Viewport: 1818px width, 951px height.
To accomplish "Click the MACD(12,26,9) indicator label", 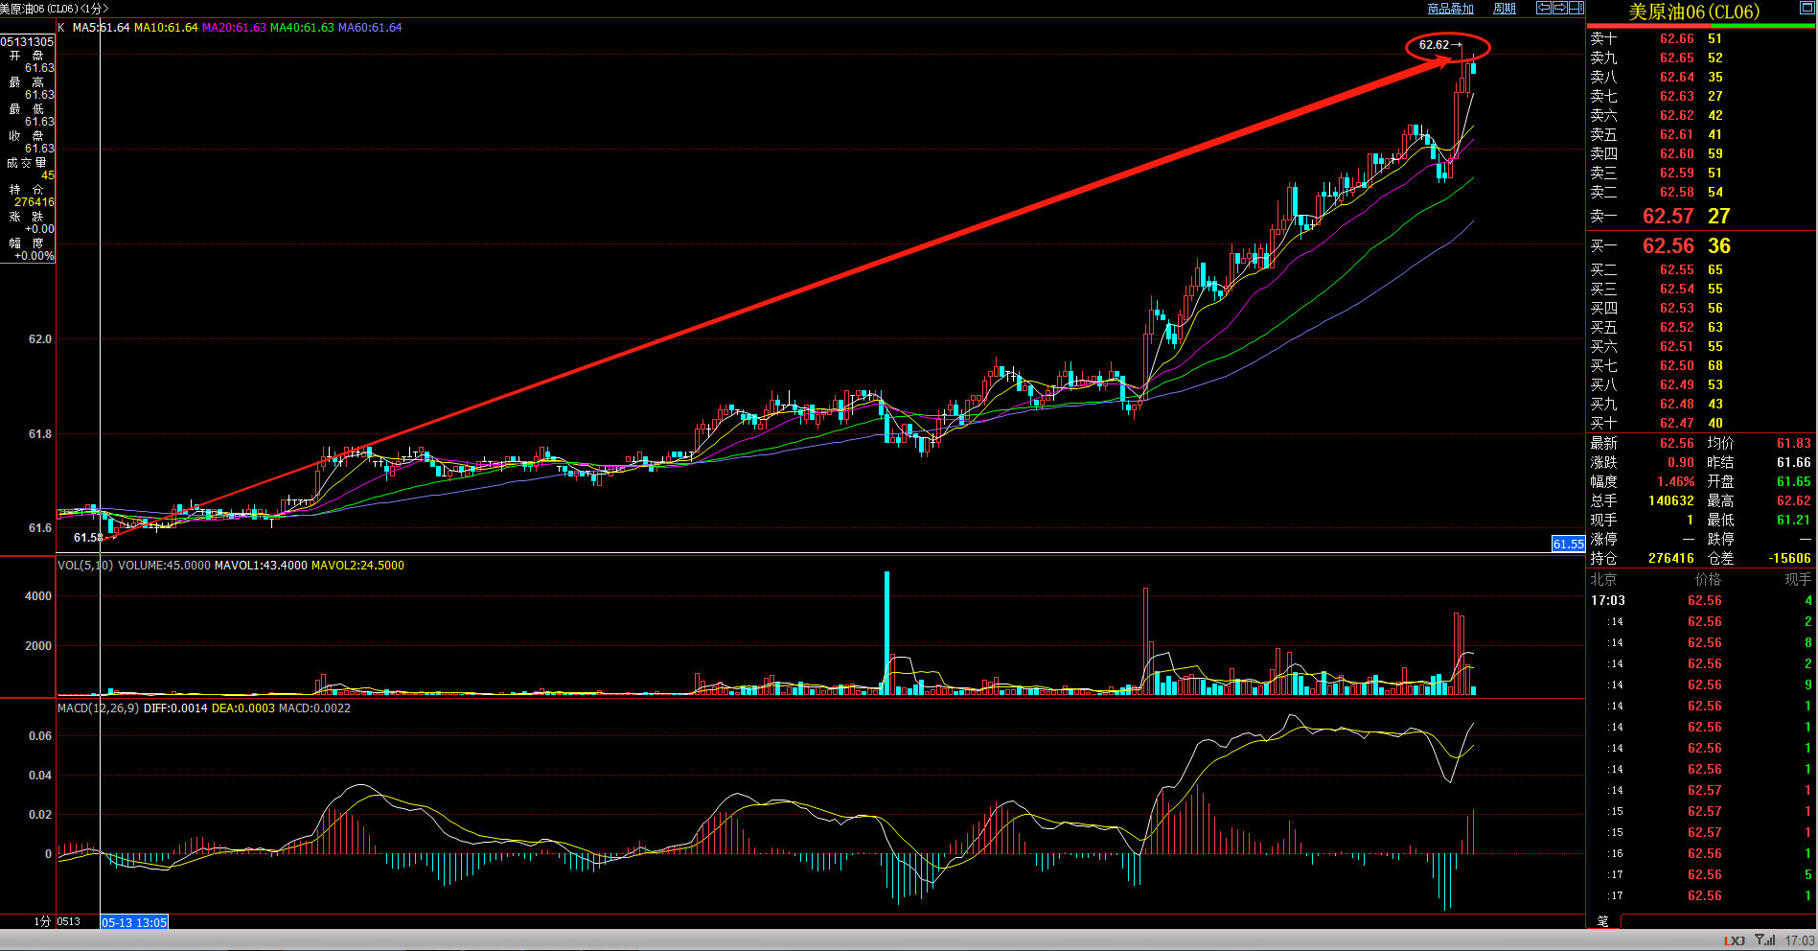I will (x=99, y=708).
